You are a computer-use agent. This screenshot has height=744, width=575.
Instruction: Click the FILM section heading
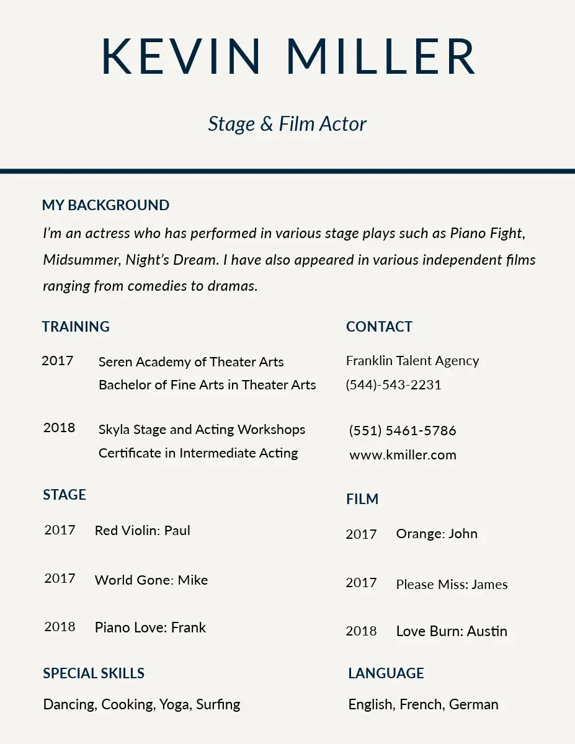tap(362, 499)
